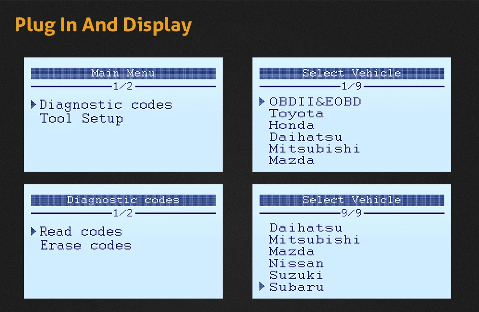Click arrow cursor beside Subaru
Image resolution: width=479 pixels, height=312 pixels.
point(262,286)
